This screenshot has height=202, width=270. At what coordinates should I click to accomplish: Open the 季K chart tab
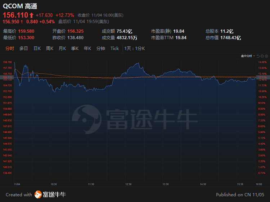pyautogui.click(x=75, y=49)
